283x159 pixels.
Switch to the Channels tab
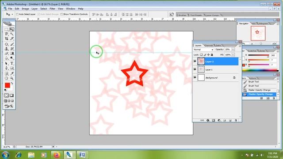208,45
